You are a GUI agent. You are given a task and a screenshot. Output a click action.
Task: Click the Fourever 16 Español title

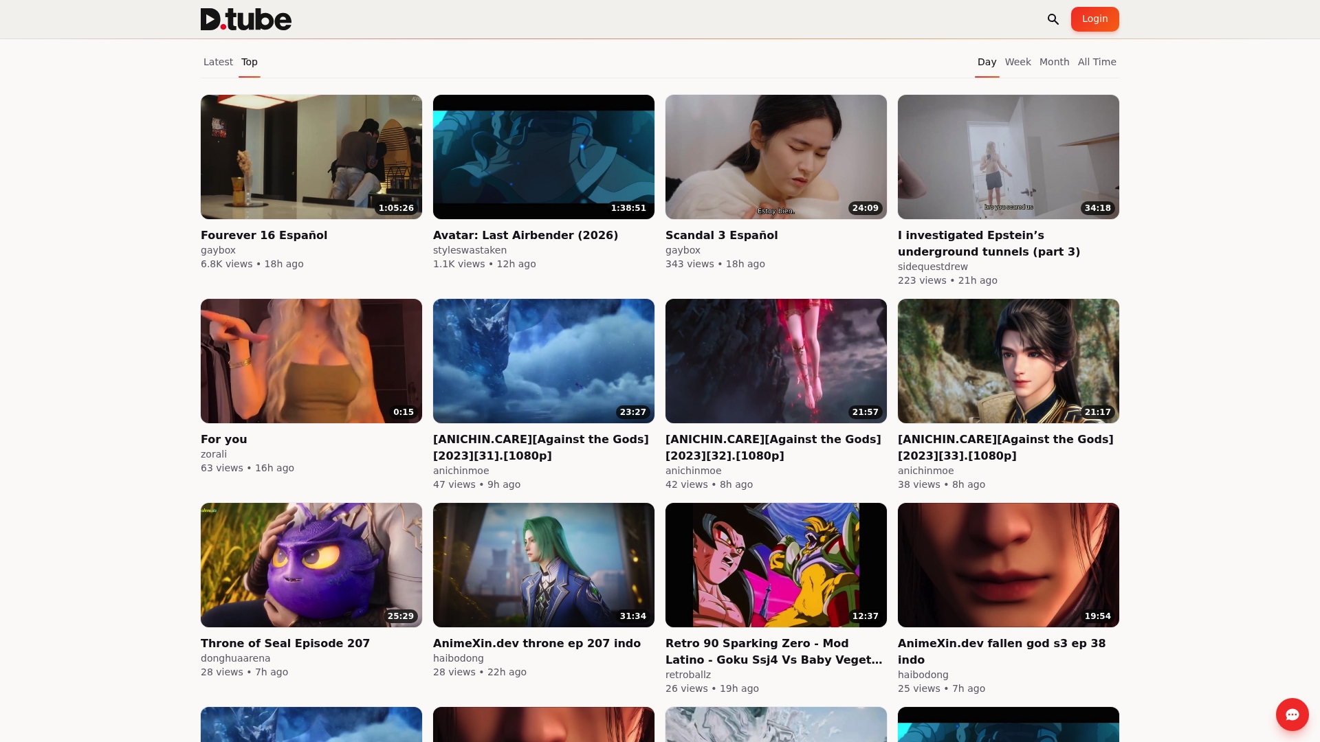[264, 235]
